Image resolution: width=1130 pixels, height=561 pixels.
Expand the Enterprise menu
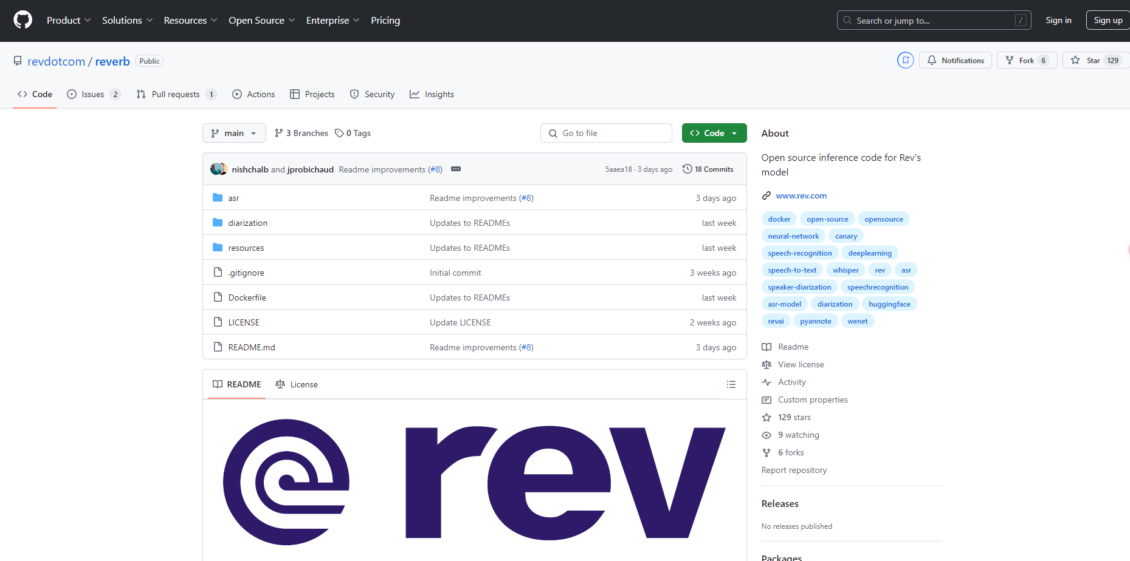pos(332,20)
